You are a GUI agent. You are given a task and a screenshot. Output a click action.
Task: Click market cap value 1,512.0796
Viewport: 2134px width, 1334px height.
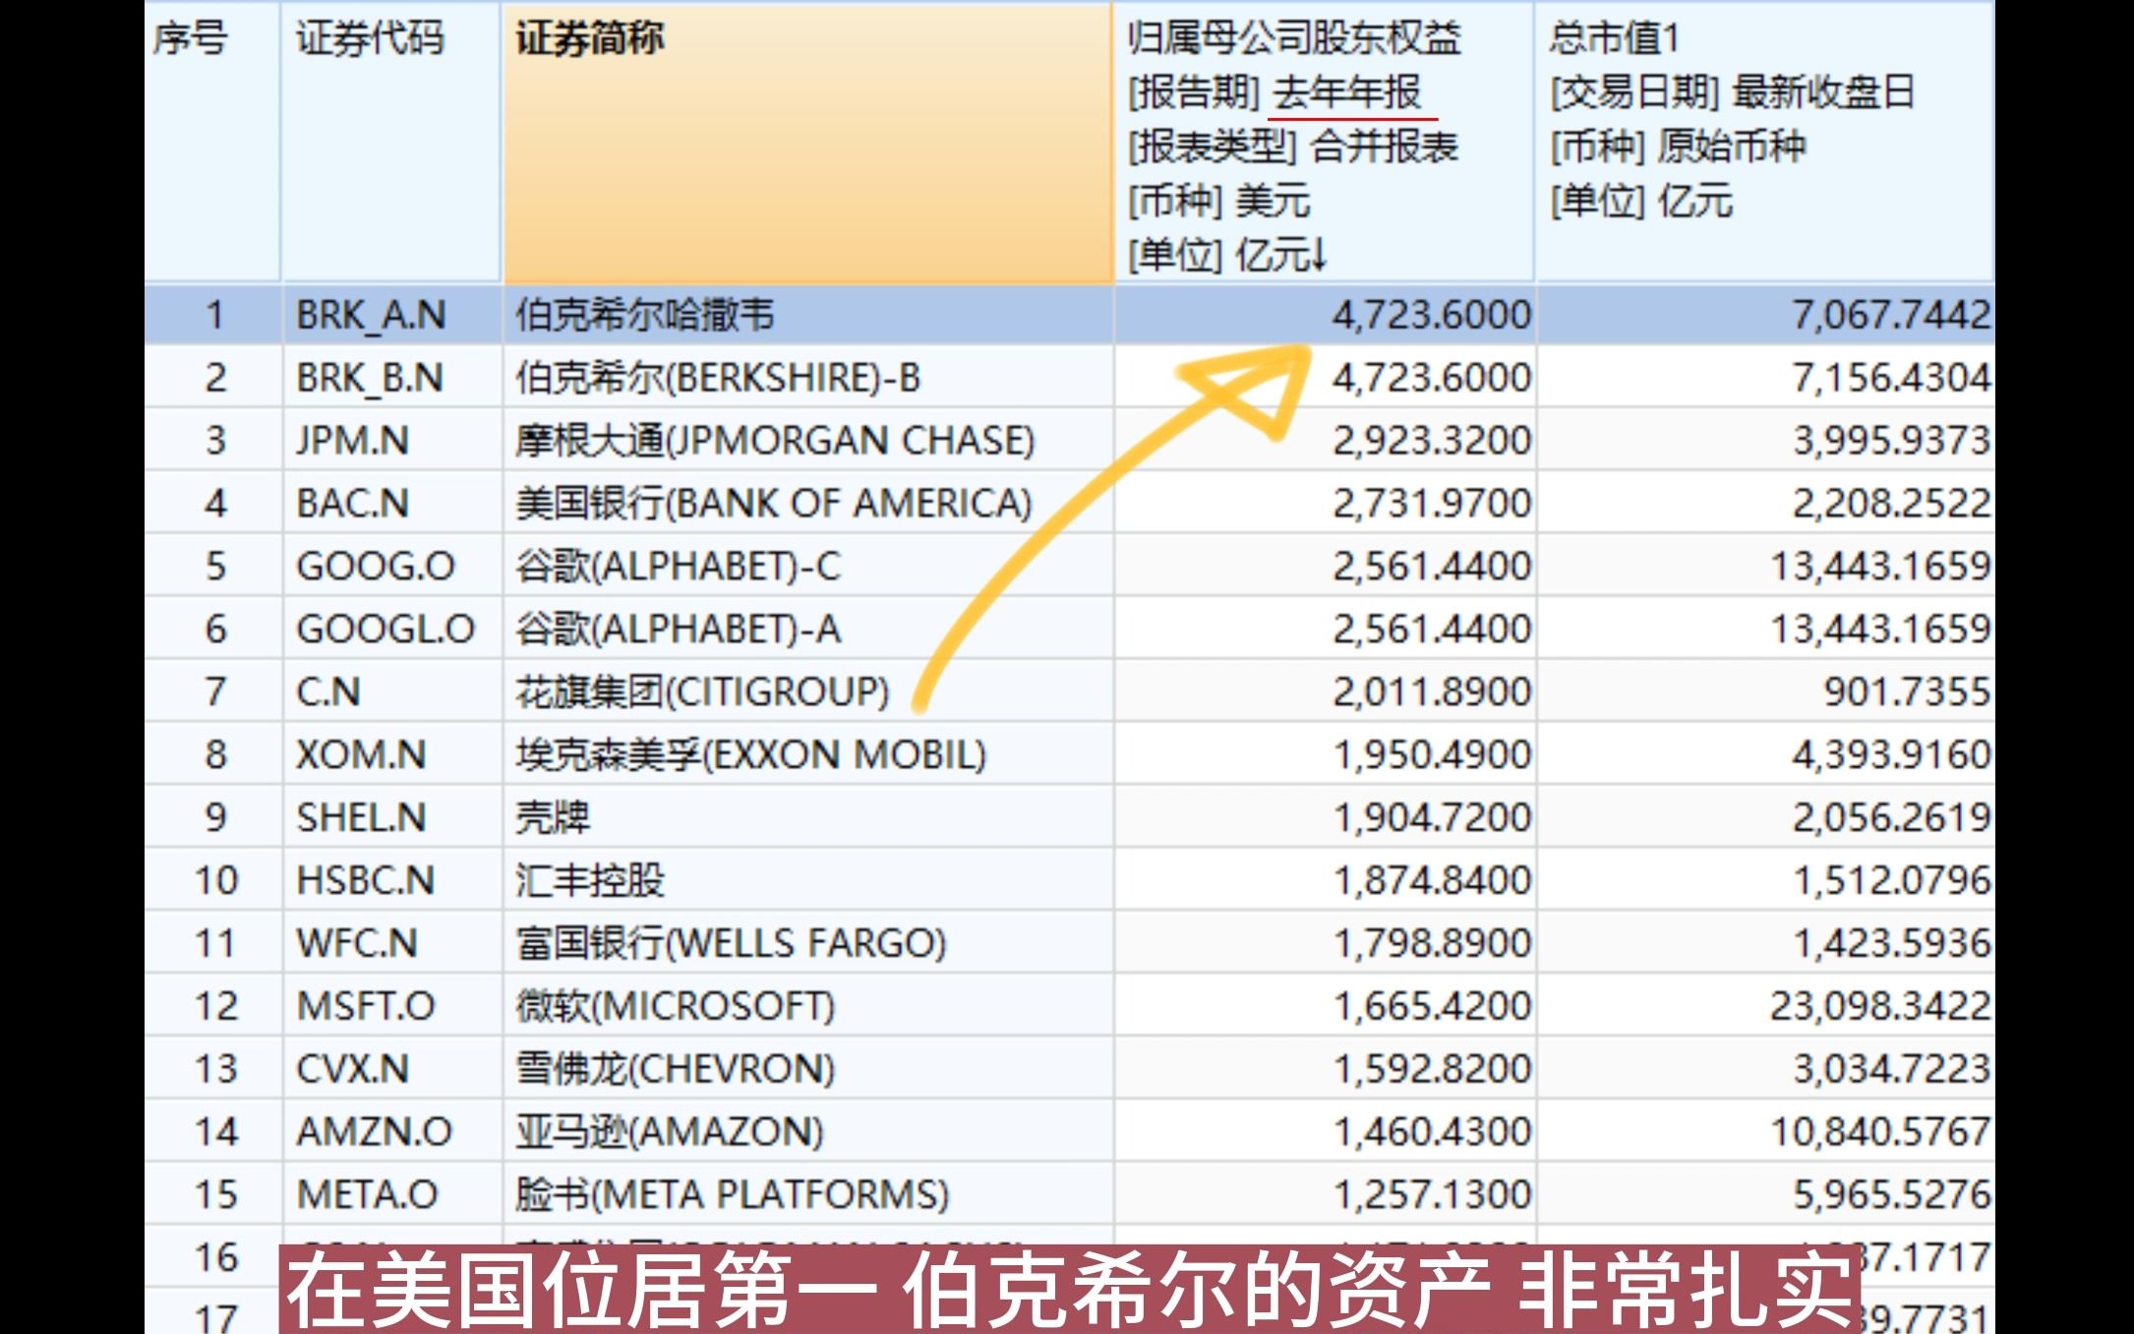(x=1892, y=880)
